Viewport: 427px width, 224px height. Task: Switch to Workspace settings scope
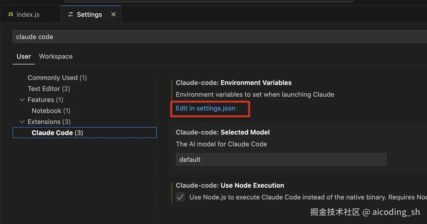coord(56,56)
